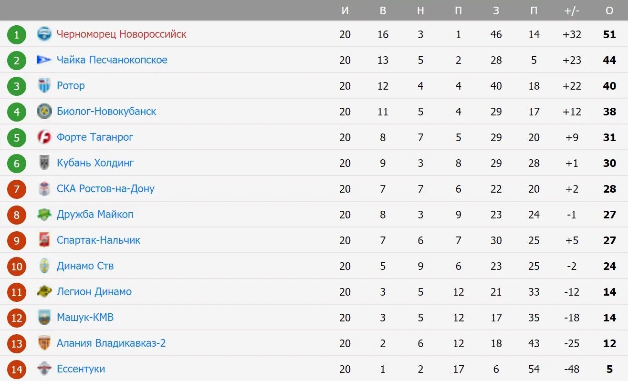This screenshot has height=381, width=628.
Task: Sort by the +/- goal difference header
Action: pos(572,11)
